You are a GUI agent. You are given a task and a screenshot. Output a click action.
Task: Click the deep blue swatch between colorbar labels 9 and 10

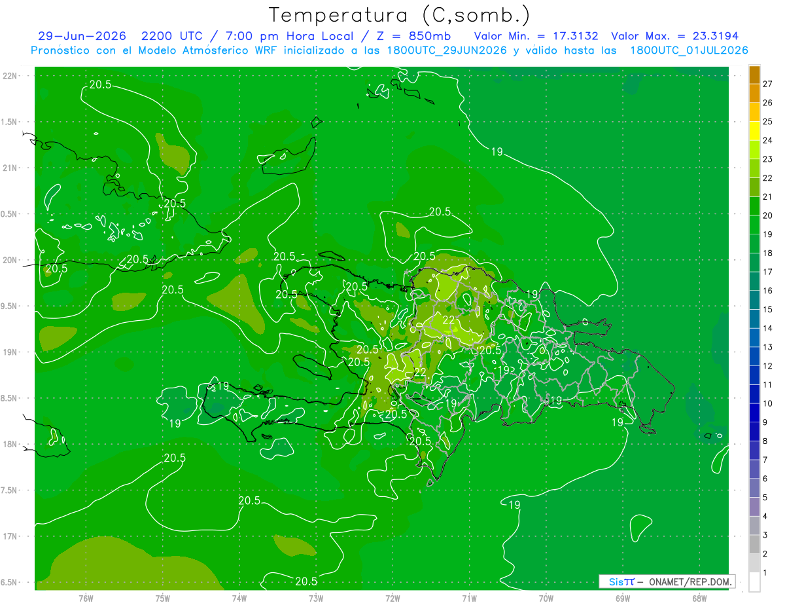[x=754, y=413]
